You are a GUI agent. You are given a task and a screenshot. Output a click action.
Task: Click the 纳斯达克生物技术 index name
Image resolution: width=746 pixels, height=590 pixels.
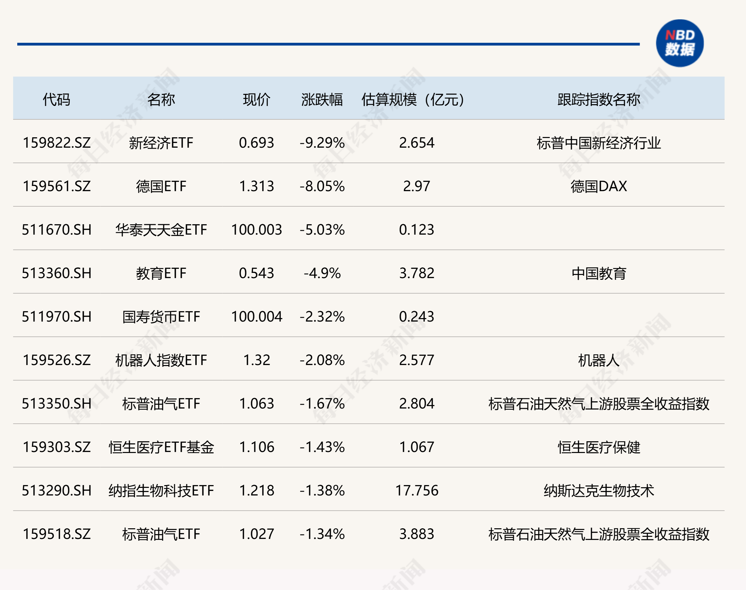(x=599, y=491)
